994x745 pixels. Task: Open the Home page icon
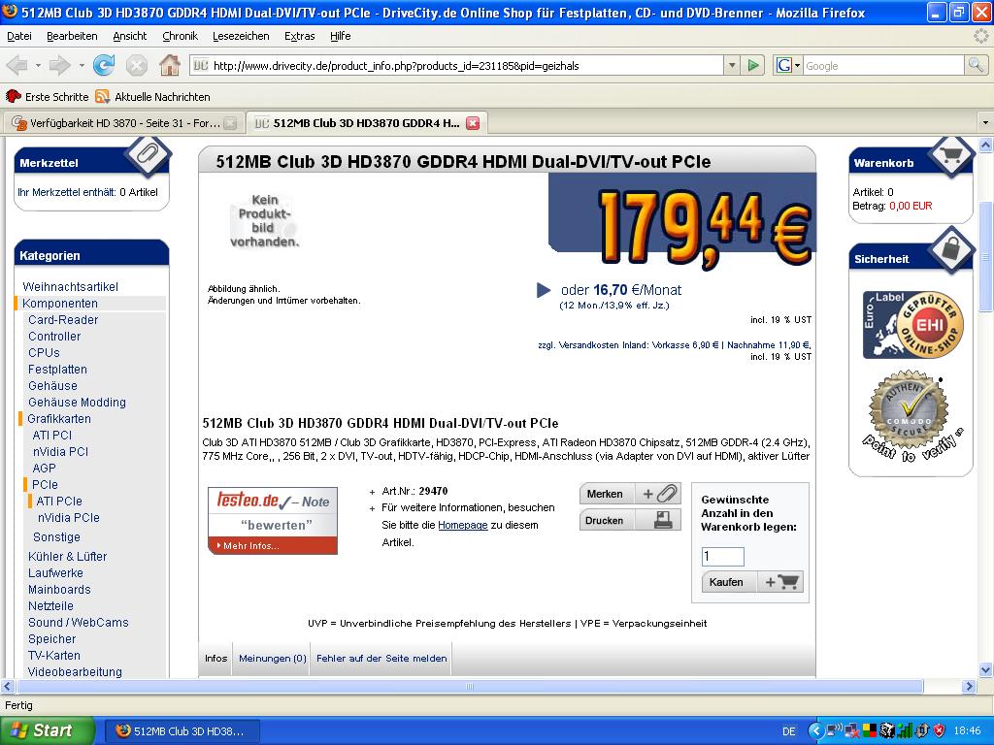click(169, 65)
